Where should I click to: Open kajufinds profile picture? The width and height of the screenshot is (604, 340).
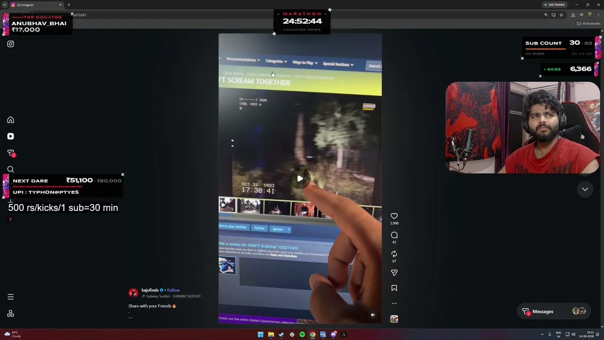[x=133, y=293]
